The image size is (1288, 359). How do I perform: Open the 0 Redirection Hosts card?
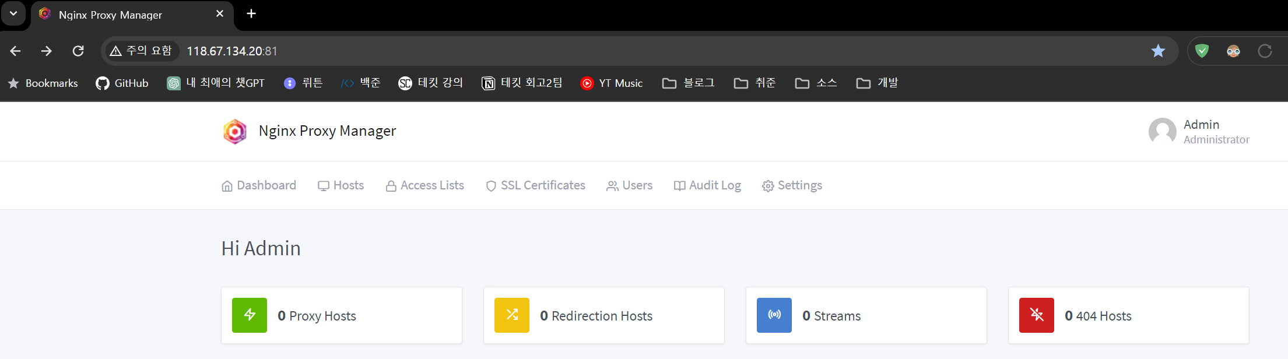[604, 315]
